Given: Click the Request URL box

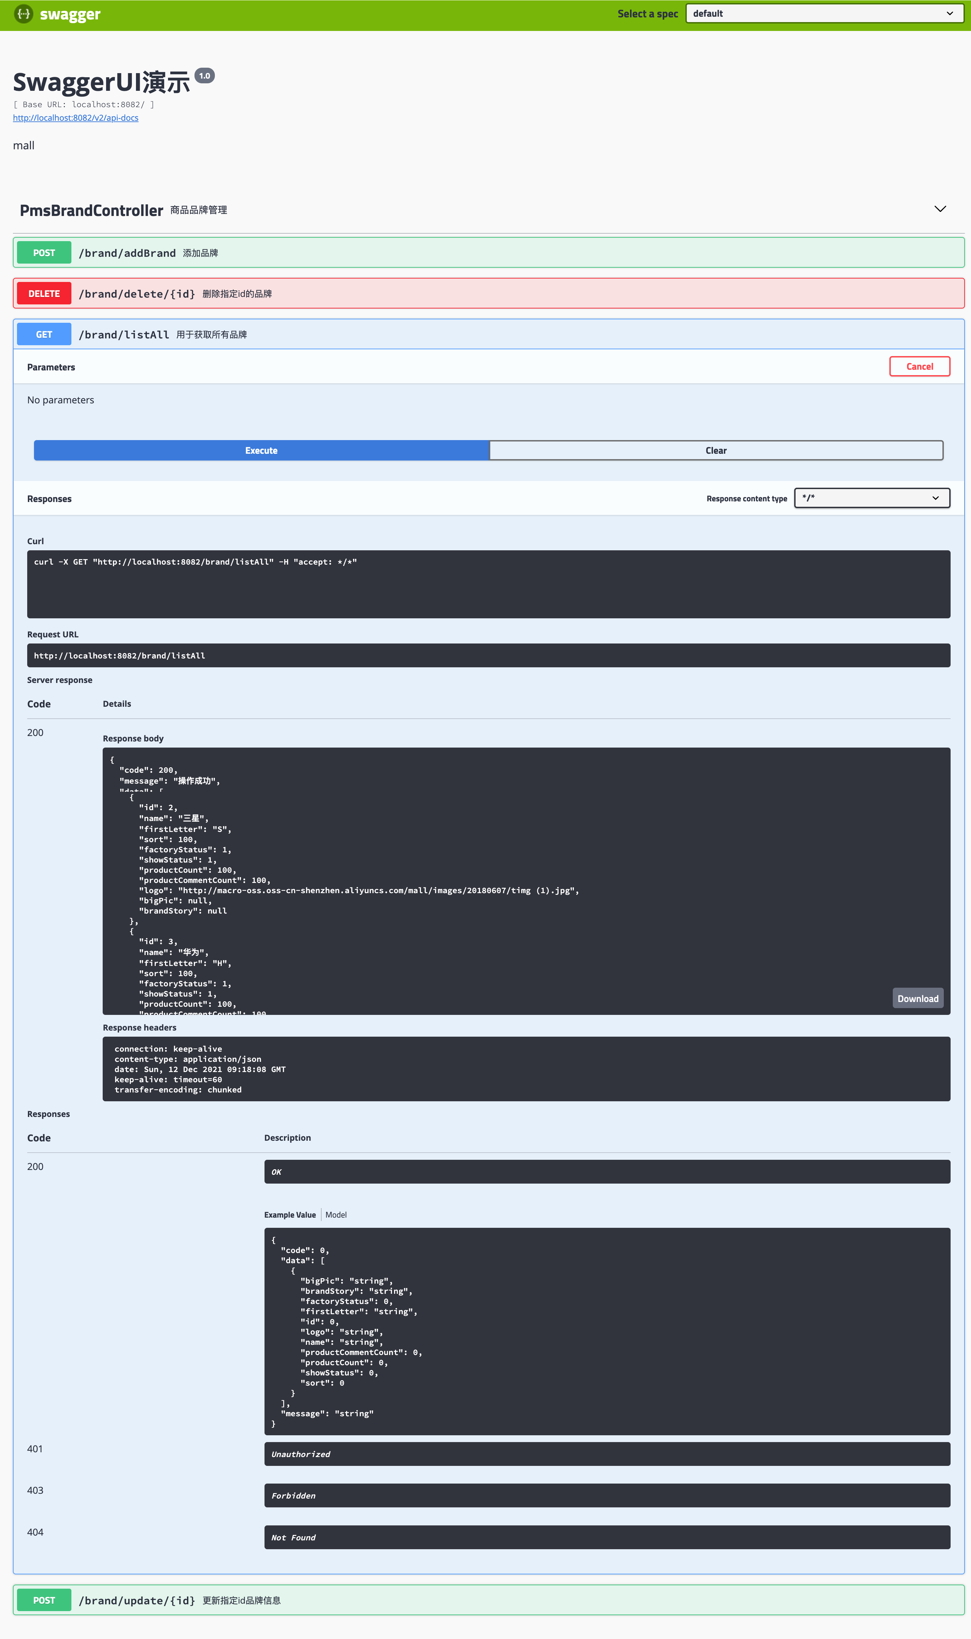Looking at the screenshot, I should [488, 655].
